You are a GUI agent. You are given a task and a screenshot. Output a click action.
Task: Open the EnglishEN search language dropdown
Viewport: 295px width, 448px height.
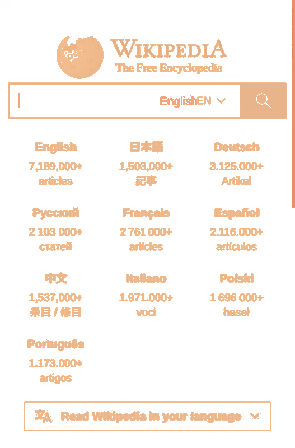[193, 101]
